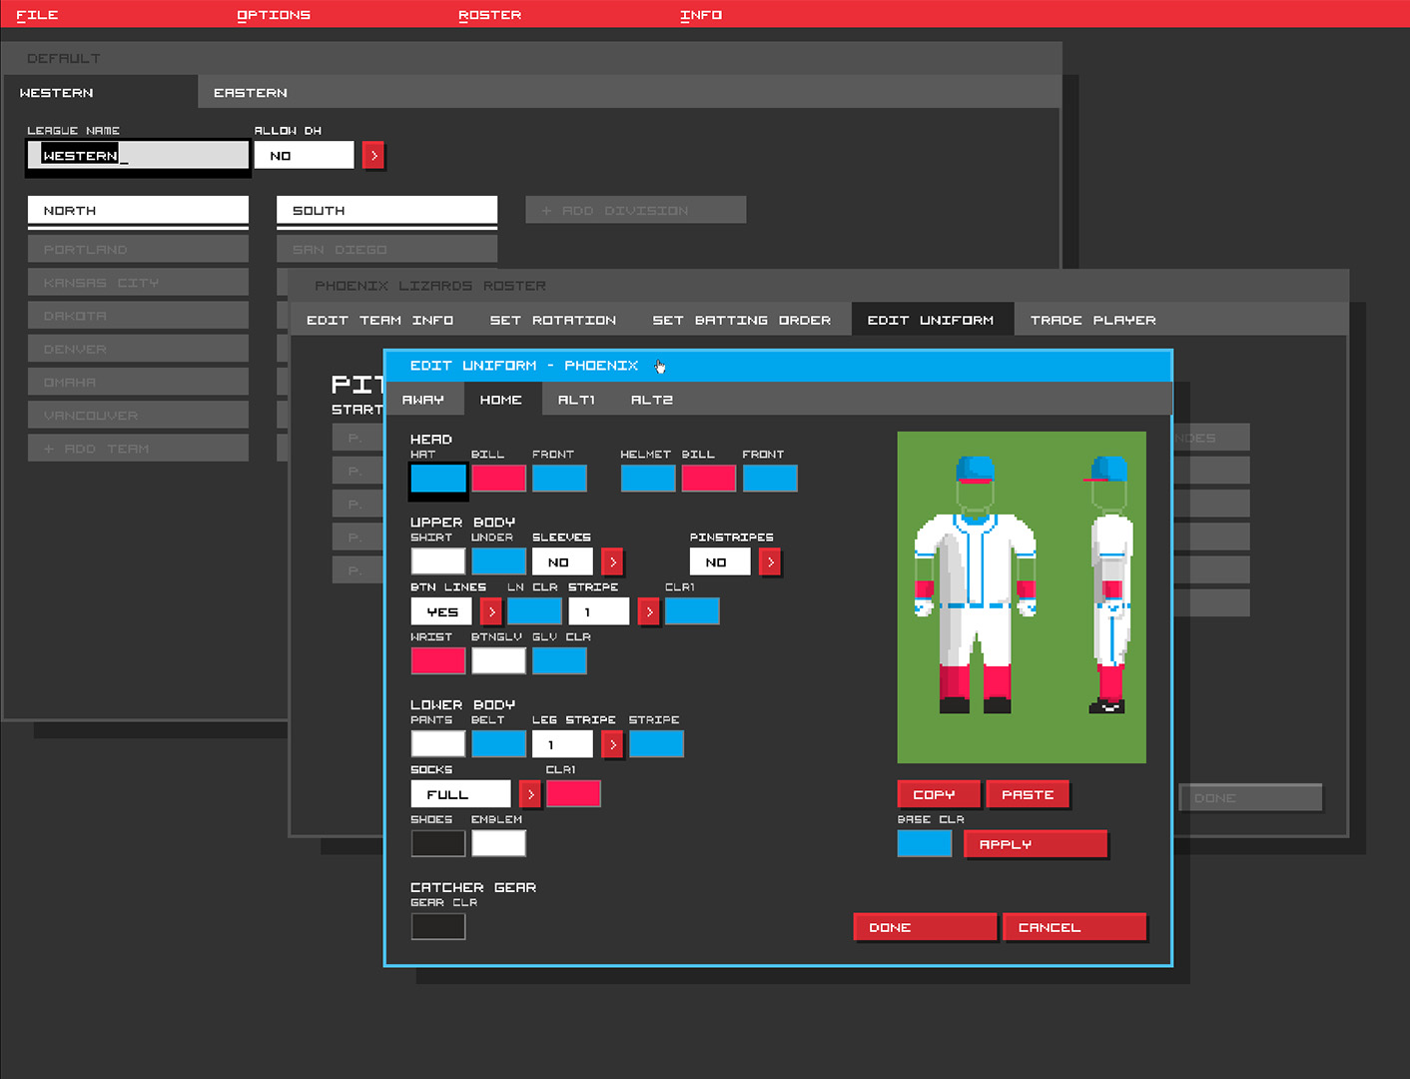The image size is (1410, 1079).
Task: Click the Base Clr swatch
Action: [924, 844]
